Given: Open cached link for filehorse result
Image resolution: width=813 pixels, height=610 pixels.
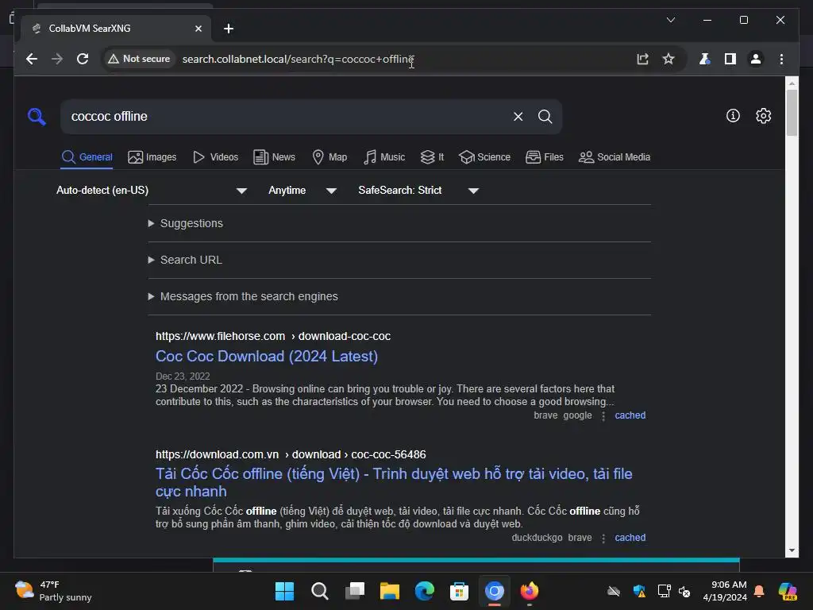Looking at the screenshot, I should pyautogui.click(x=630, y=415).
